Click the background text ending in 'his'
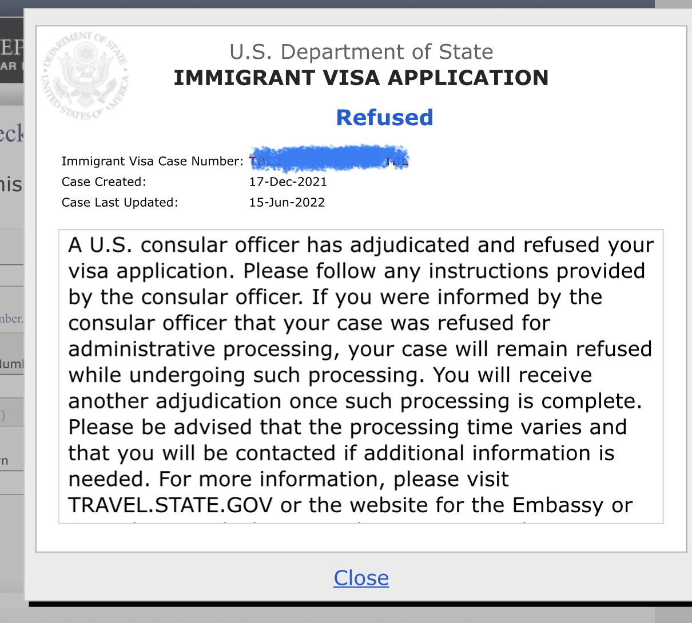The image size is (692, 623). [11, 185]
